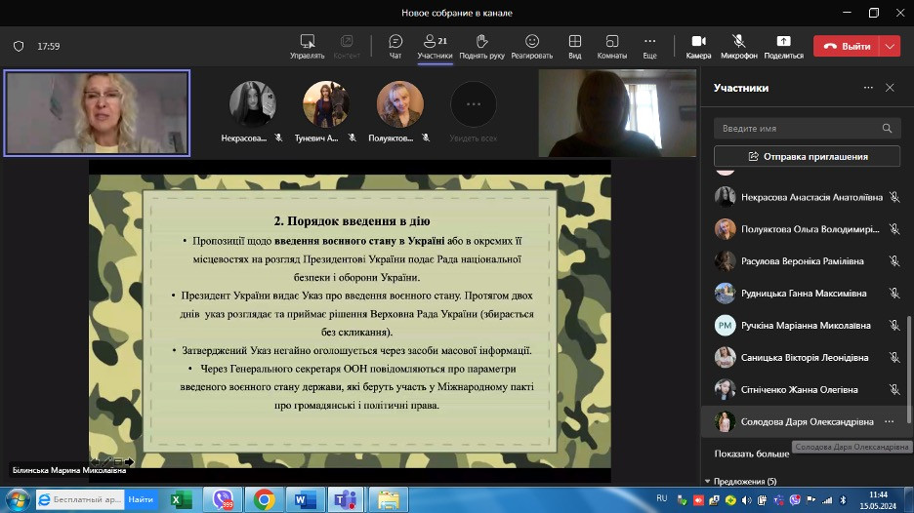Expand the Предложения (5) section

pyautogui.click(x=740, y=481)
